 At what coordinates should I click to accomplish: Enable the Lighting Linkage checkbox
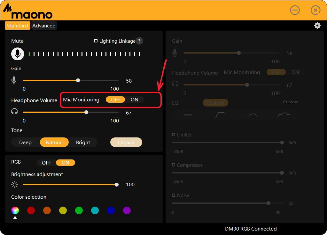(96, 41)
